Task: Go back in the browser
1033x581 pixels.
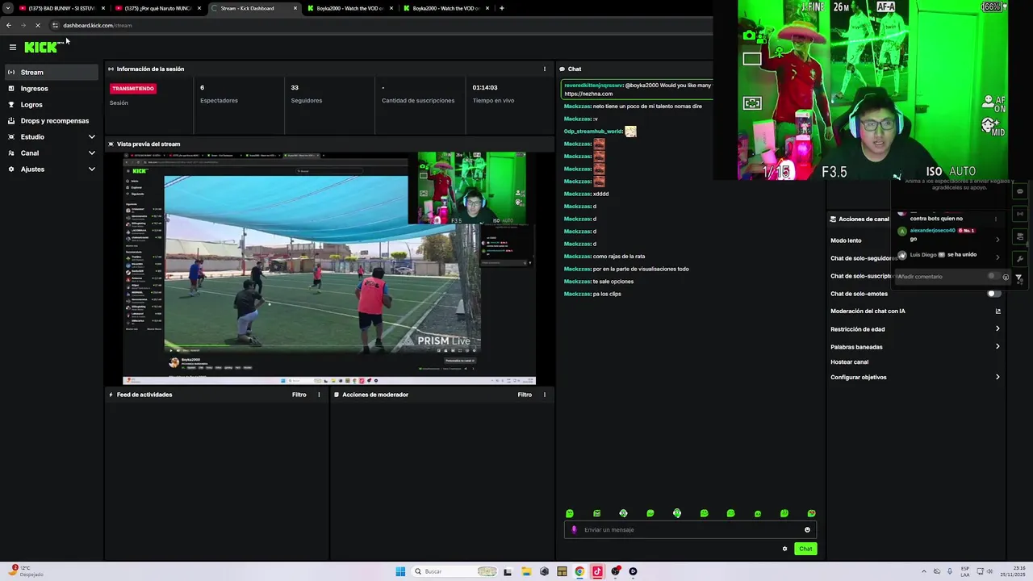Action: click(9, 25)
